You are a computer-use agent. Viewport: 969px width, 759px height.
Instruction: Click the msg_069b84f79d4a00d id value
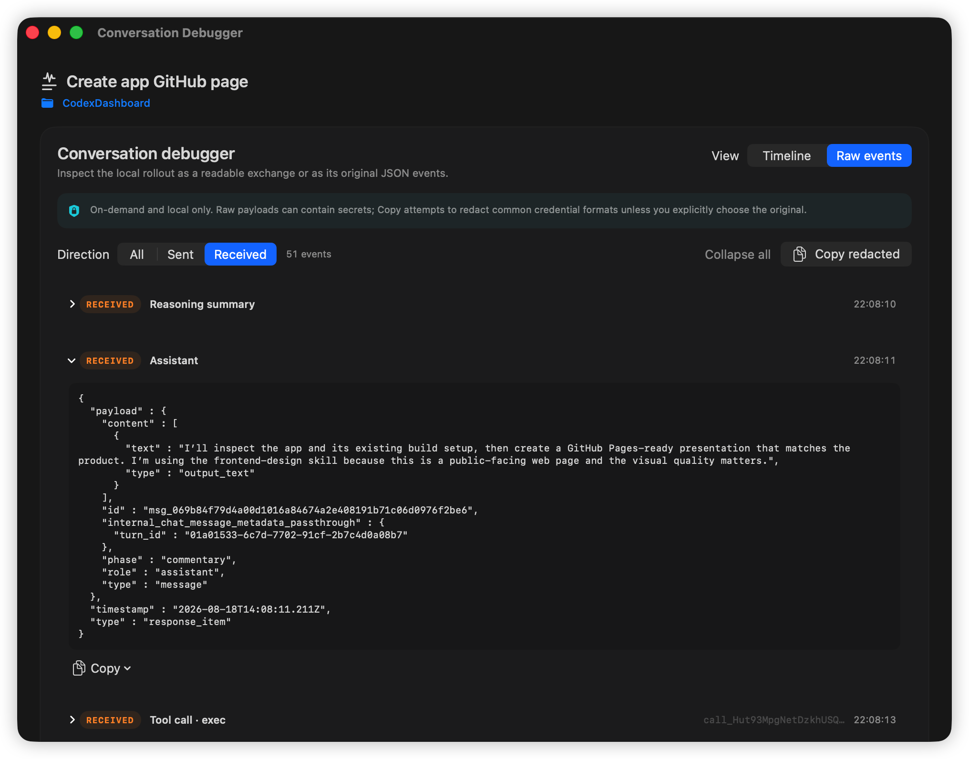point(308,510)
